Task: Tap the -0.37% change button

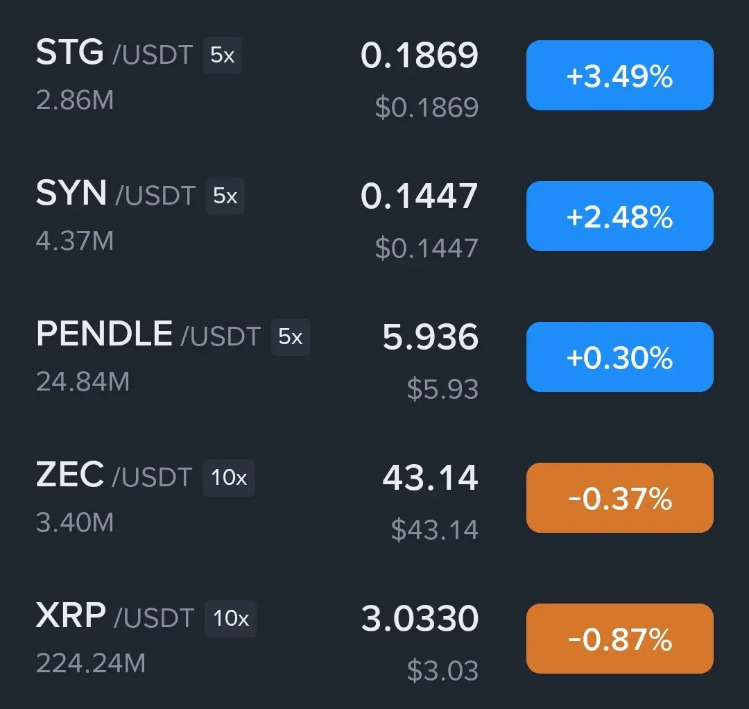Action: pyautogui.click(x=619, y=498)
